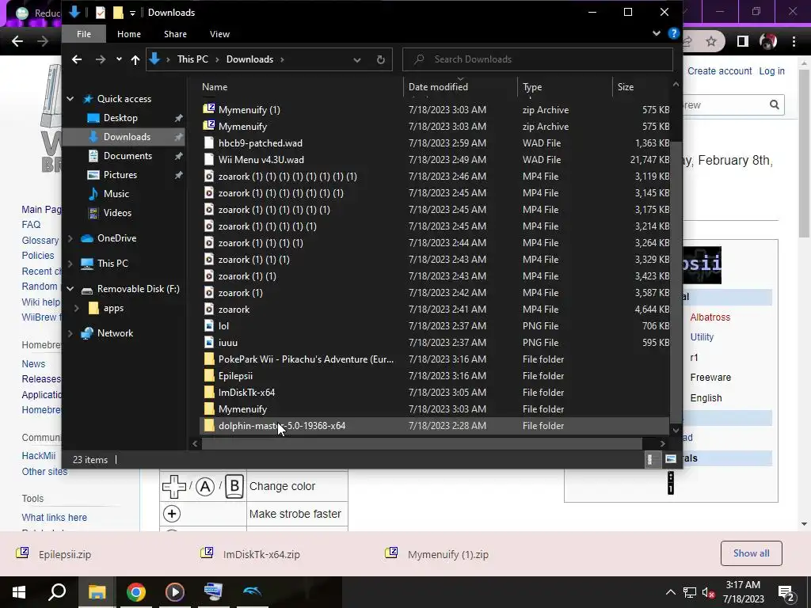This screenshot has height=608, width=811.
Task: Collapse Removable Disk (F:) node
Action: (70, 289)
